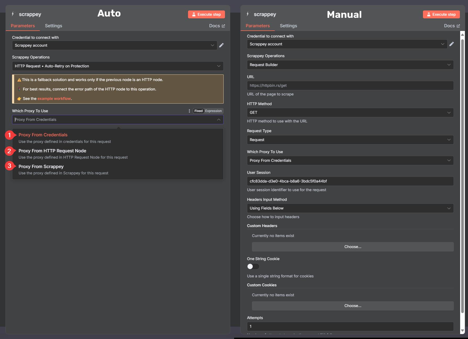
Task: Open Docs link in Auto panel
Action: 217,26
